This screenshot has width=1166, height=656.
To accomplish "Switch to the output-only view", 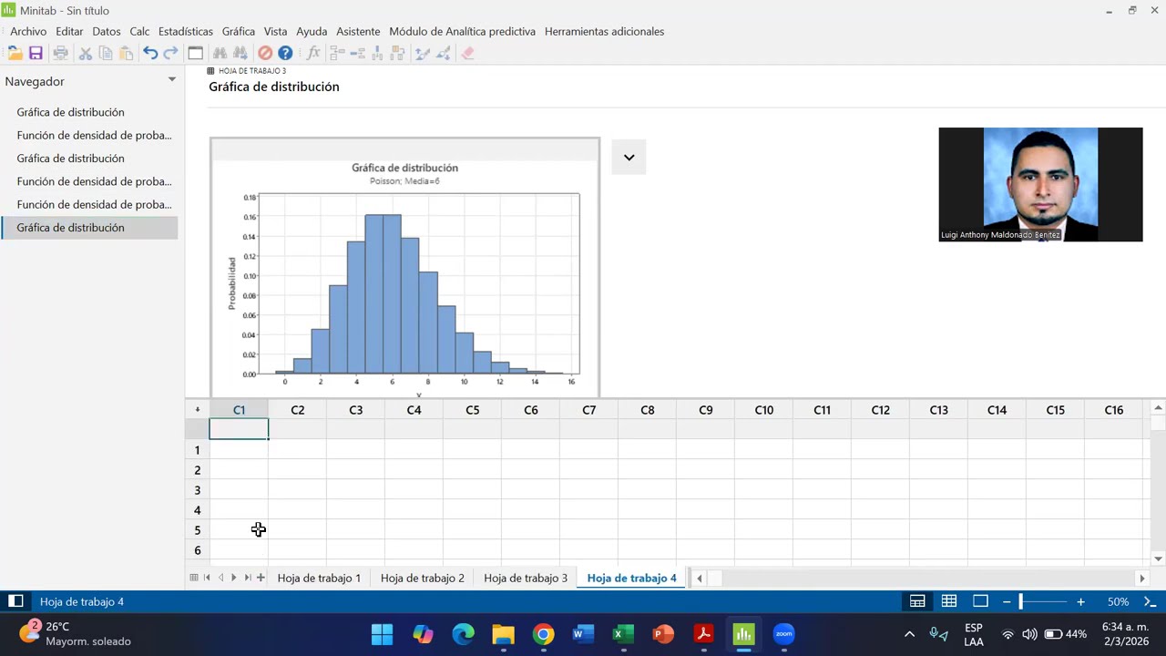I will click(x=980, y=601).
